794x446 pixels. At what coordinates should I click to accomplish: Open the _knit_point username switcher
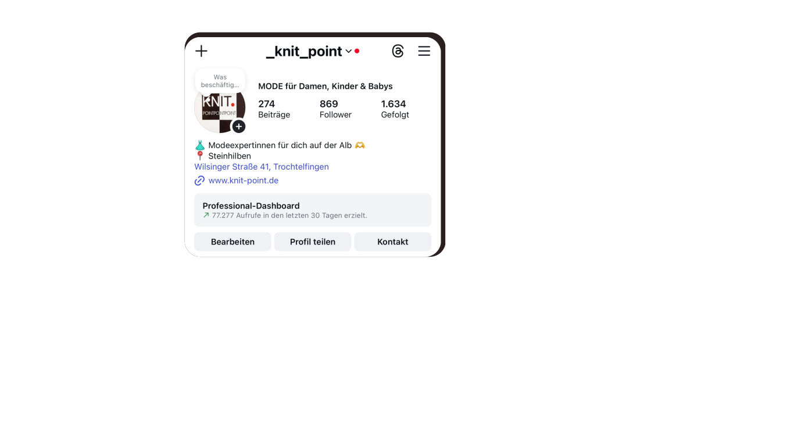(304, 51)
